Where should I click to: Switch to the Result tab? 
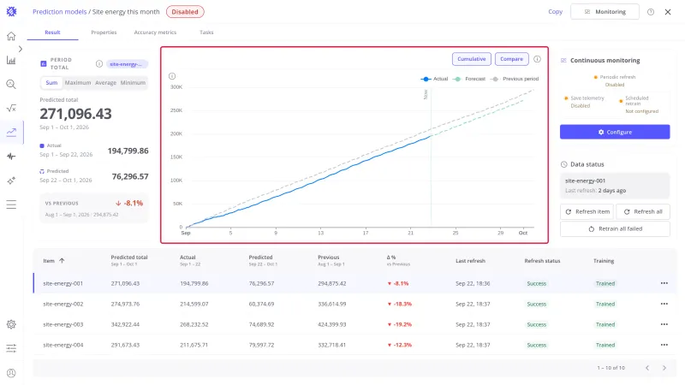tap(52, 33)
